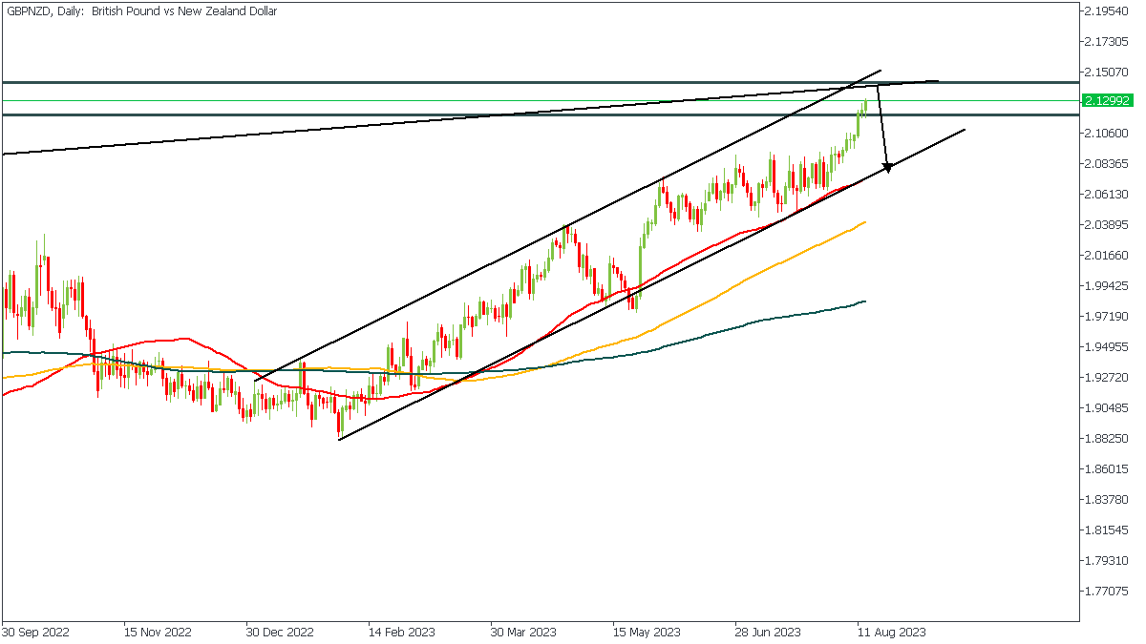
Task: Click the 30 Mar 2023 date label
Action: (523, 632)
